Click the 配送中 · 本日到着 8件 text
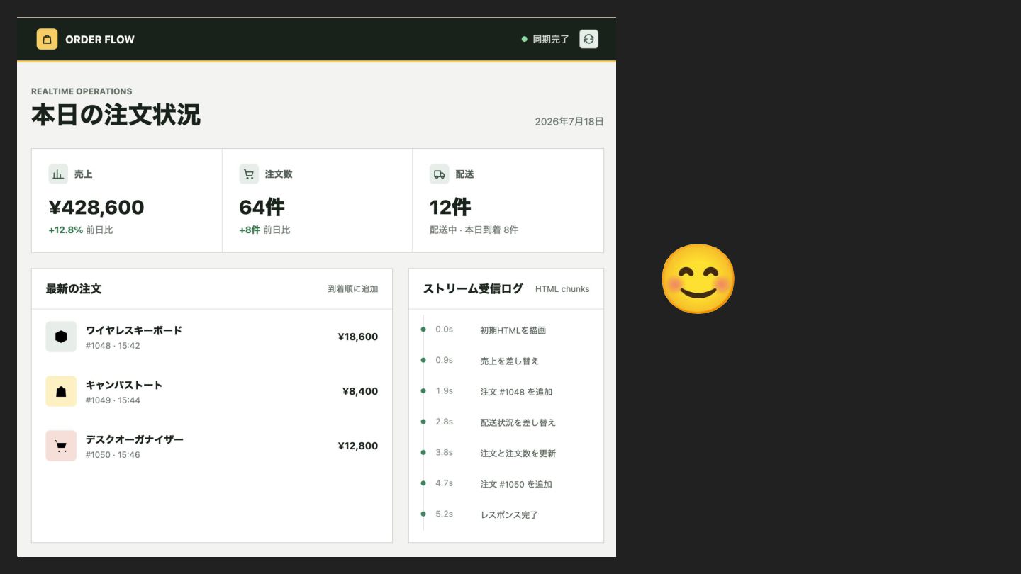The width and height of the screenshot is (1021, 574). [474, 230]
